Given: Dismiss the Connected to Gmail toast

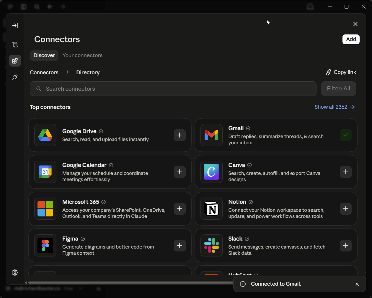Looking at the screenshot, I should (357, 284).
